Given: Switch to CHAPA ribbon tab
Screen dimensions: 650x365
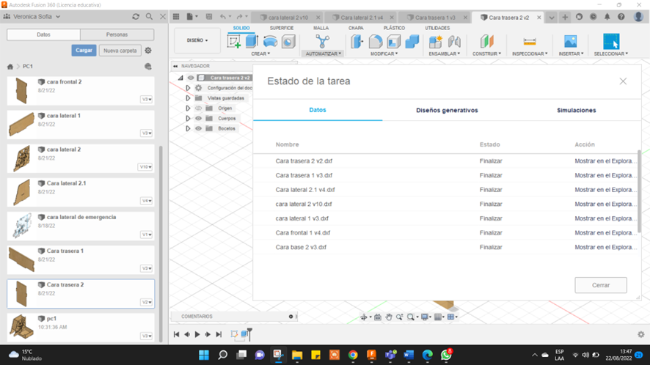Looking at the screenshot, I should pos(356,28).
